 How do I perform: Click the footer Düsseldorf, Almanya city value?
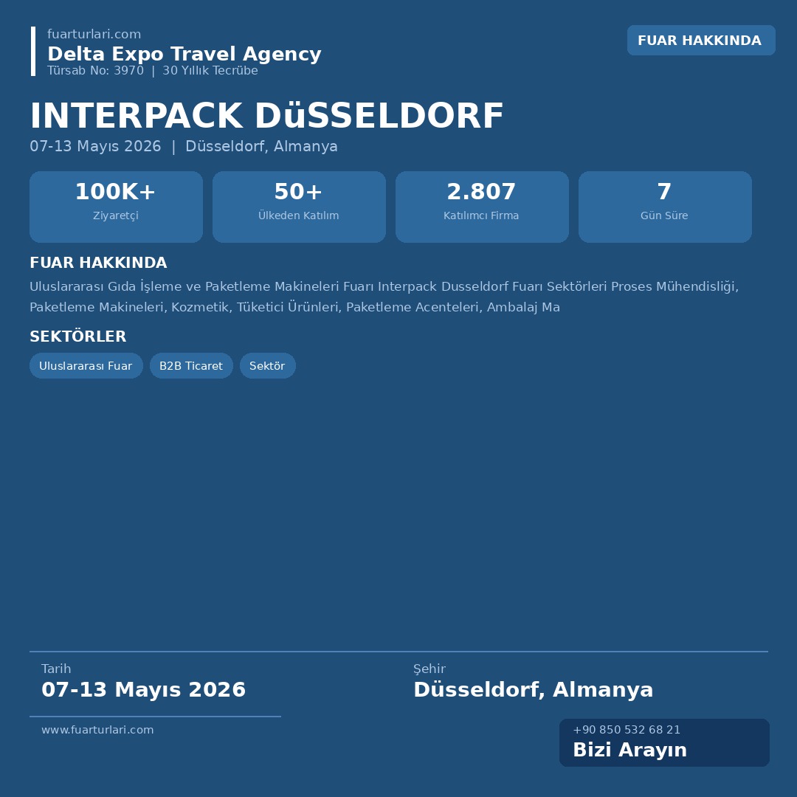pyautogui.click(x=534, y=690)
